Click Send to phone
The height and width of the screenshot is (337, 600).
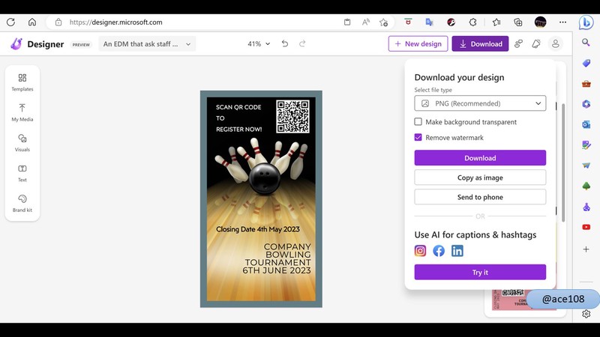pyautogui.click(x=480, y=197)
